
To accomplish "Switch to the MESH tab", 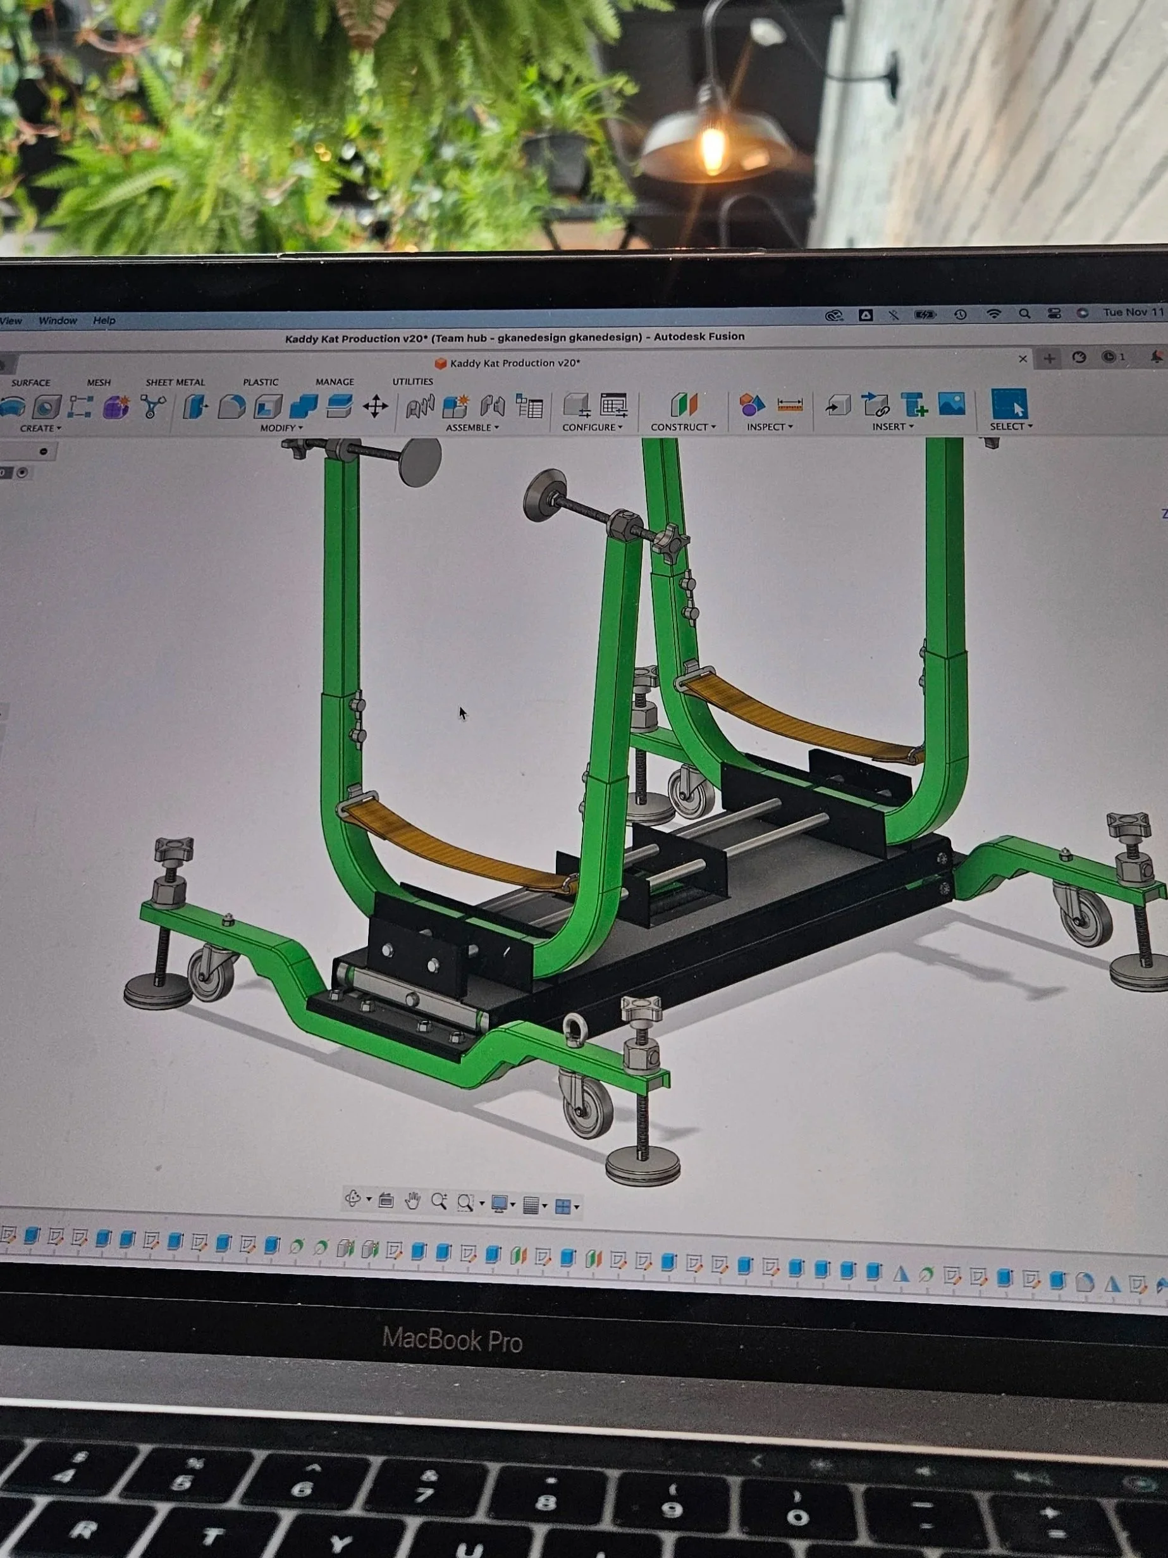I will pyautogui.click(x=99, y=382).
